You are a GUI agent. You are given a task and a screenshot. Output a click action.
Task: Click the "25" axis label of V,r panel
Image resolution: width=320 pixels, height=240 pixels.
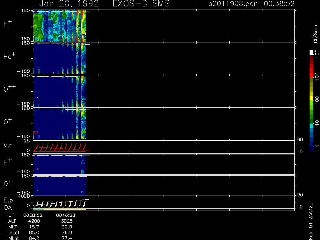pyautogui.click(x=27, y=141)
